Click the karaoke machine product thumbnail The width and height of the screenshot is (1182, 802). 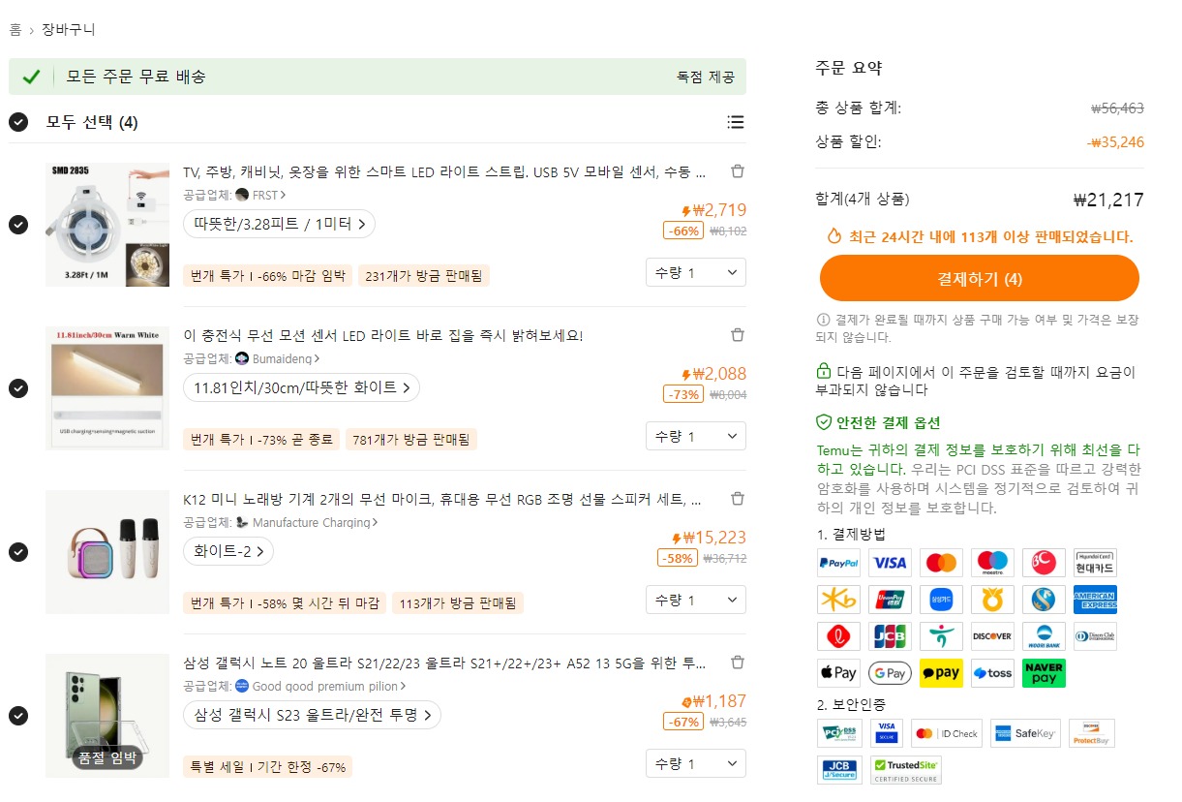tap(107, 552)
